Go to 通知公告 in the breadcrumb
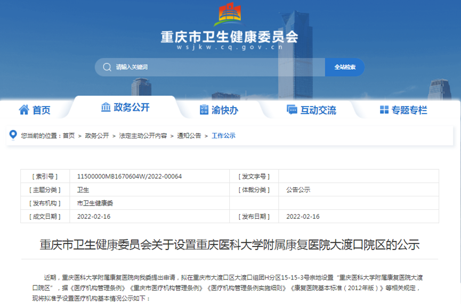This screenshot has width=461, height=304. click(189, 136)
